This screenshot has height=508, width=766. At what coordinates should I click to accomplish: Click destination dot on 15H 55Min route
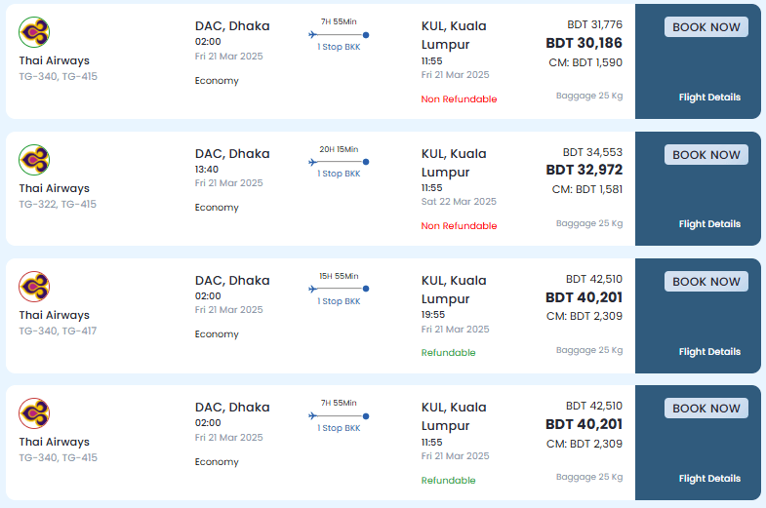point(366,289)
